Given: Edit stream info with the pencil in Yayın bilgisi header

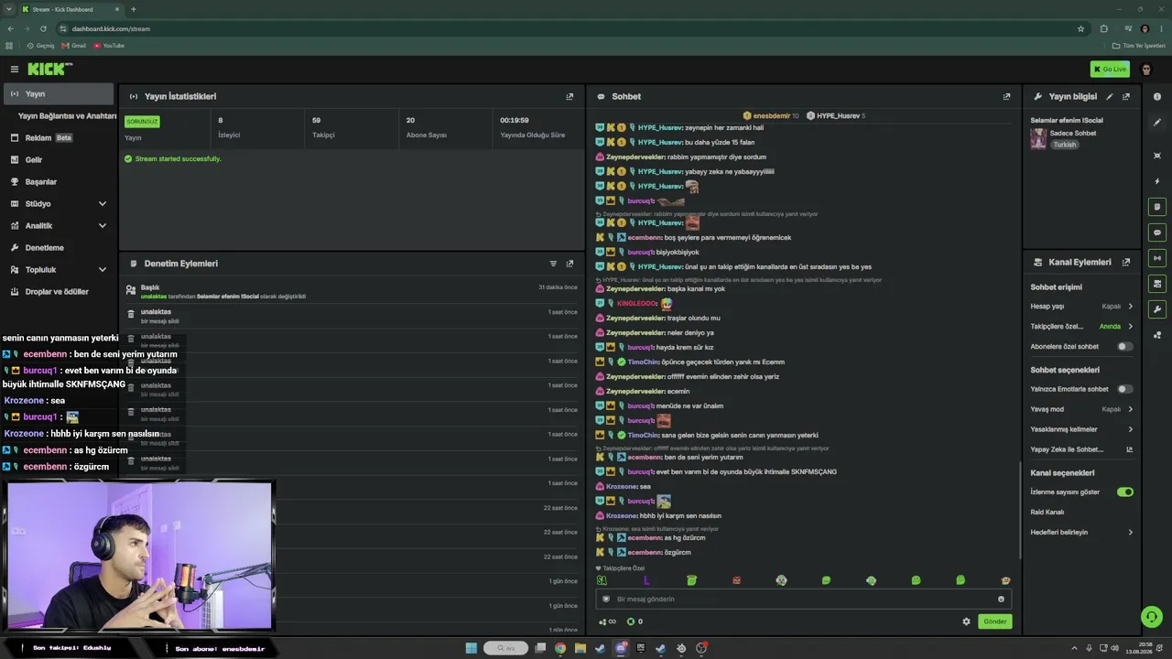Looking at the screenshot, I should coord(1110,96).
